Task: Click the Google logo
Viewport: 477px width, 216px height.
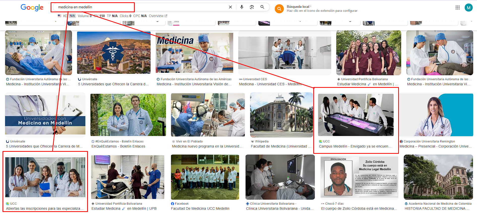Action: [x=32, y=8]
